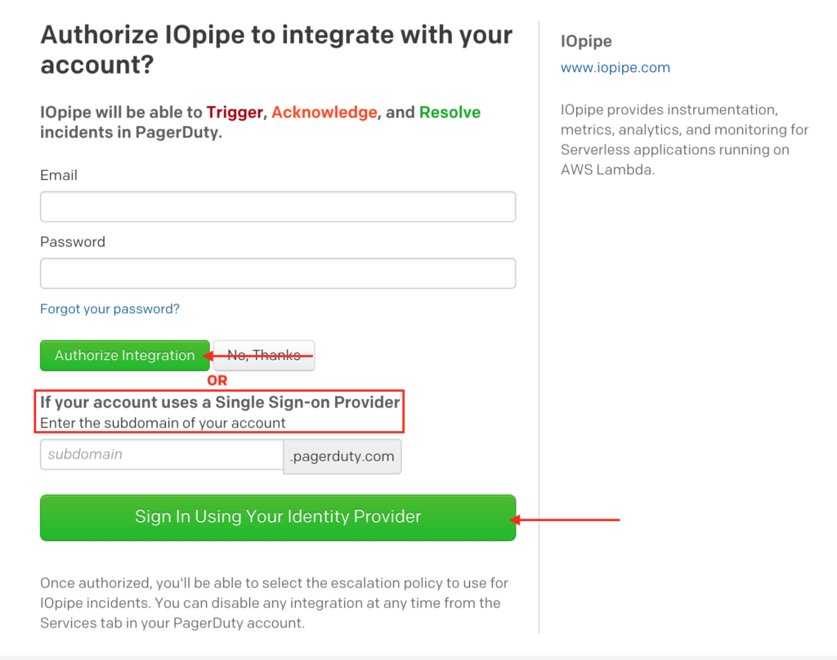Click the orange 'Acknowledge' word
The width and height of the screenshot is (837, 660).
[325, 112]
